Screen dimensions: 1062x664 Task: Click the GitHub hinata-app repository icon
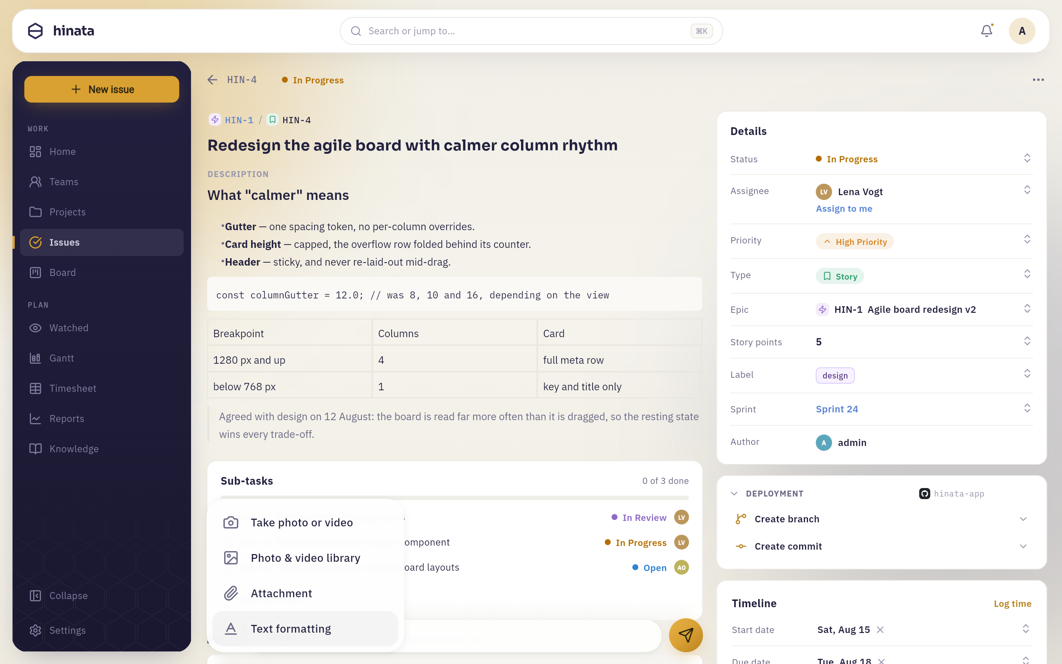[x=924, y=494]
